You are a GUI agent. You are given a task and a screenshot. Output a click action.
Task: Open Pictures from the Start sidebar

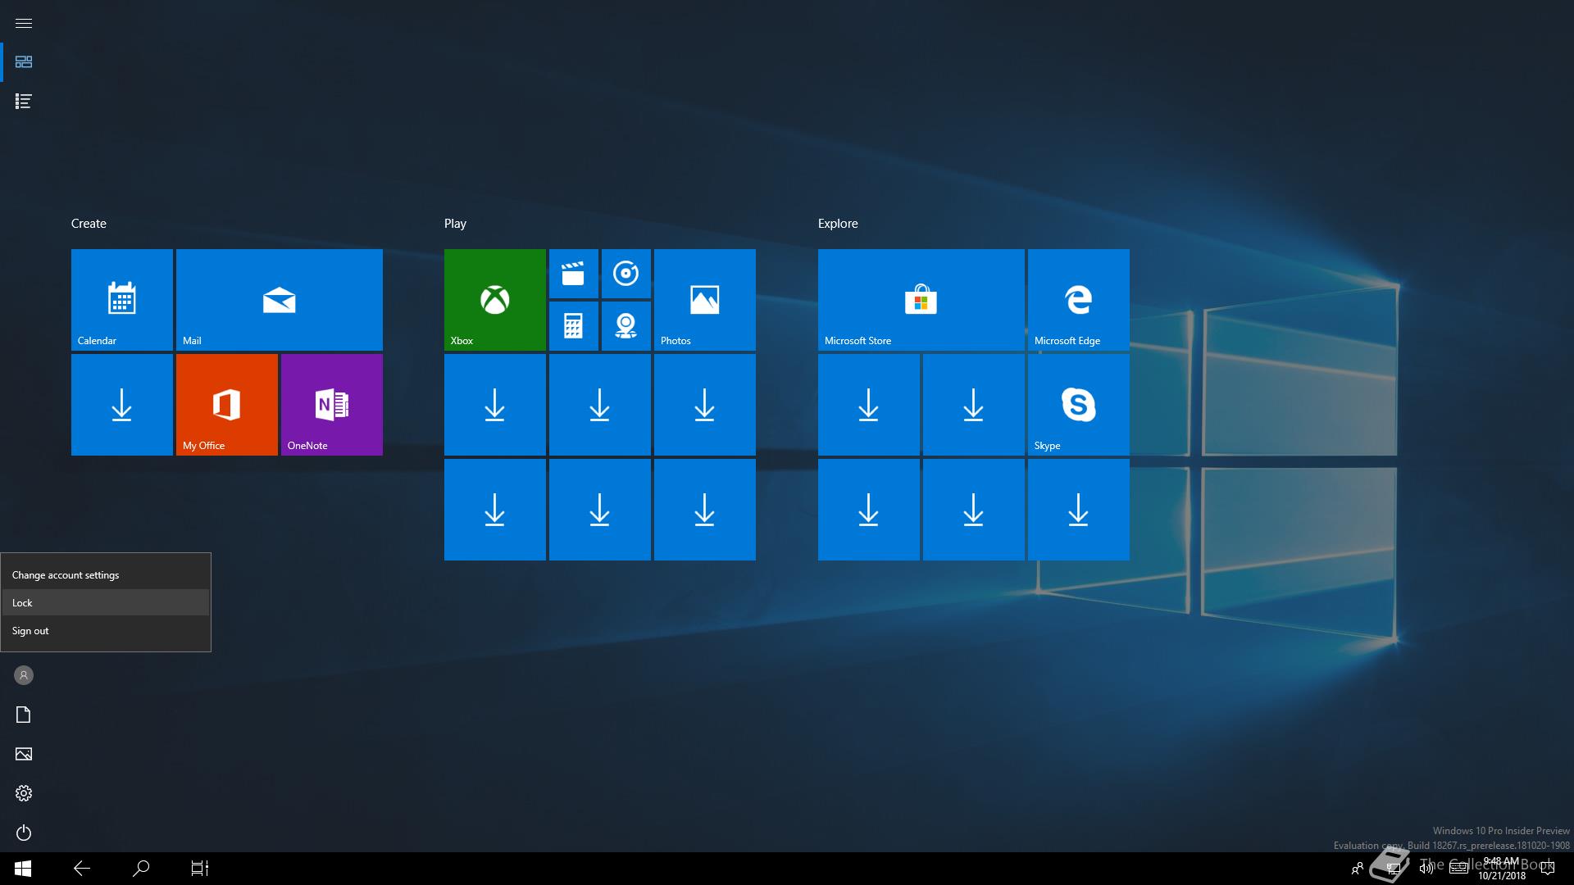coord(24,754)
